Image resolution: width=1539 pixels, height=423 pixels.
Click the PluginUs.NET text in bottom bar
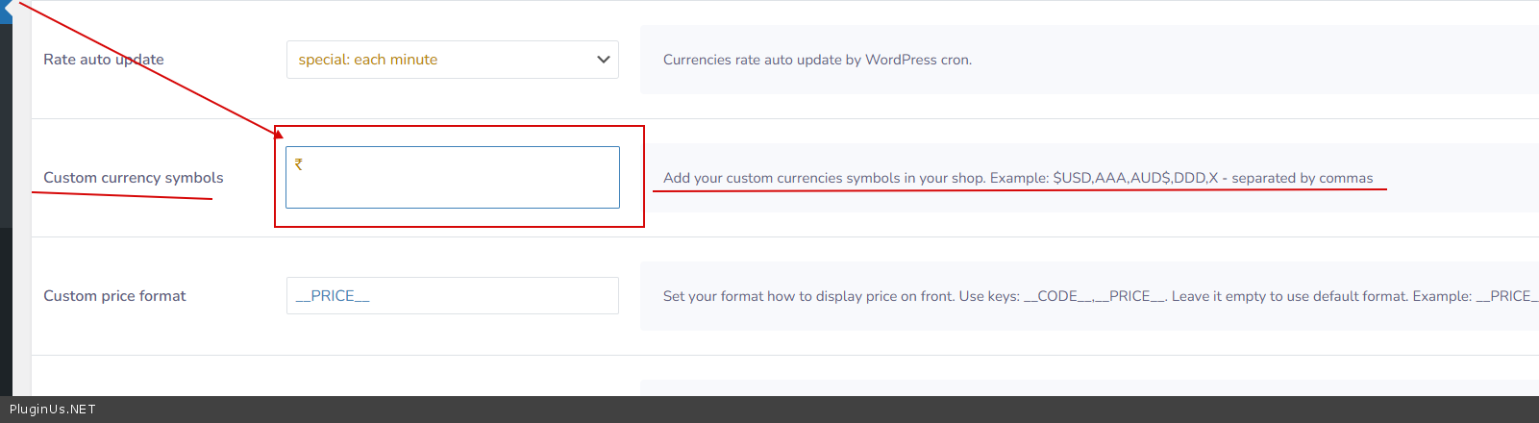[x=53, y=410]
